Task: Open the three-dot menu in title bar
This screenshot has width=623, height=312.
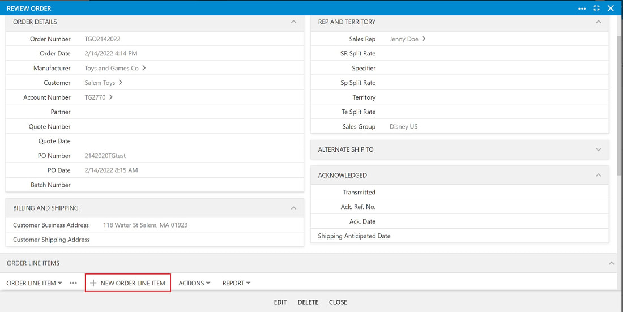Action: pyautogui.click(x=582, y=8)
